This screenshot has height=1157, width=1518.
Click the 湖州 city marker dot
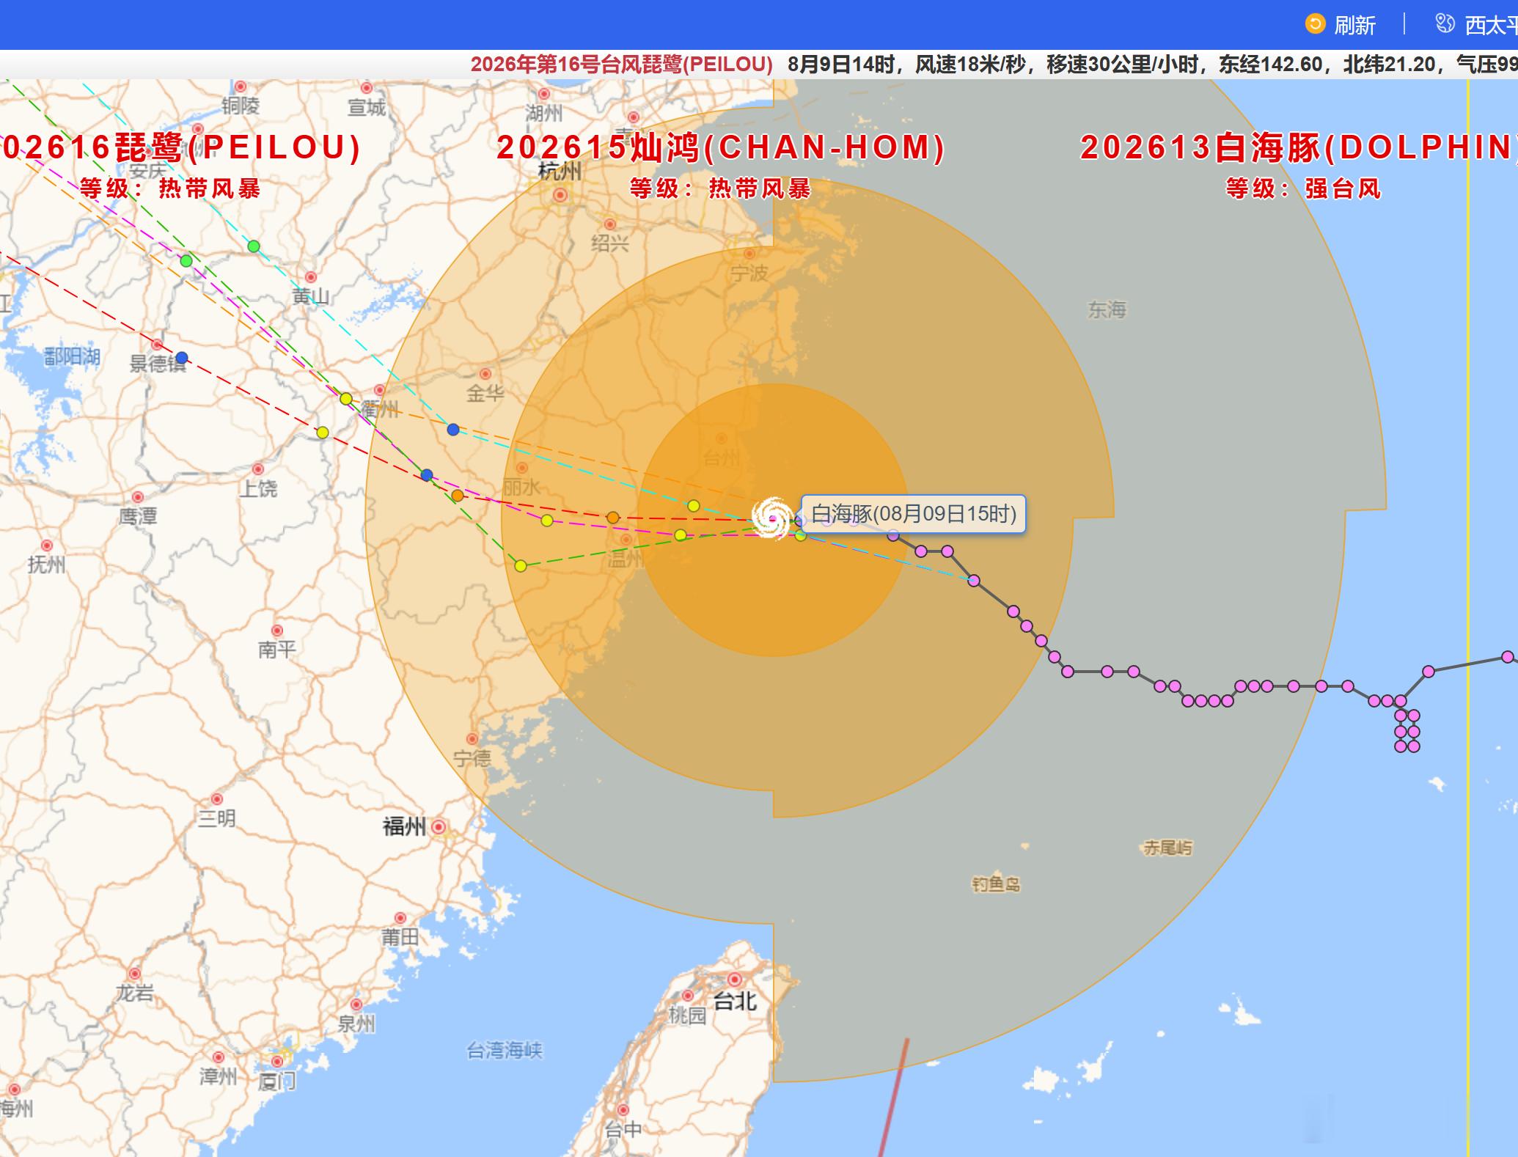point(544,94)
